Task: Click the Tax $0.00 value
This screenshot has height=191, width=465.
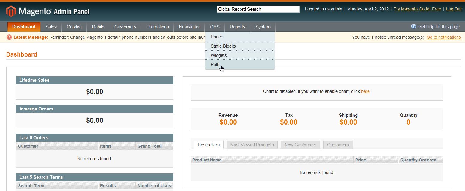Action: (x=289, y=122)
